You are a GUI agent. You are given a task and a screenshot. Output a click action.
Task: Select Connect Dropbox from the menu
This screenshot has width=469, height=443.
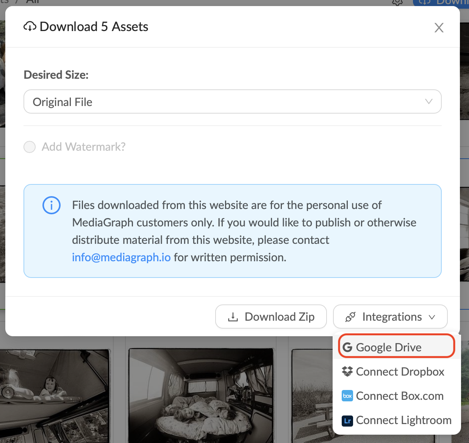point(400,371)
